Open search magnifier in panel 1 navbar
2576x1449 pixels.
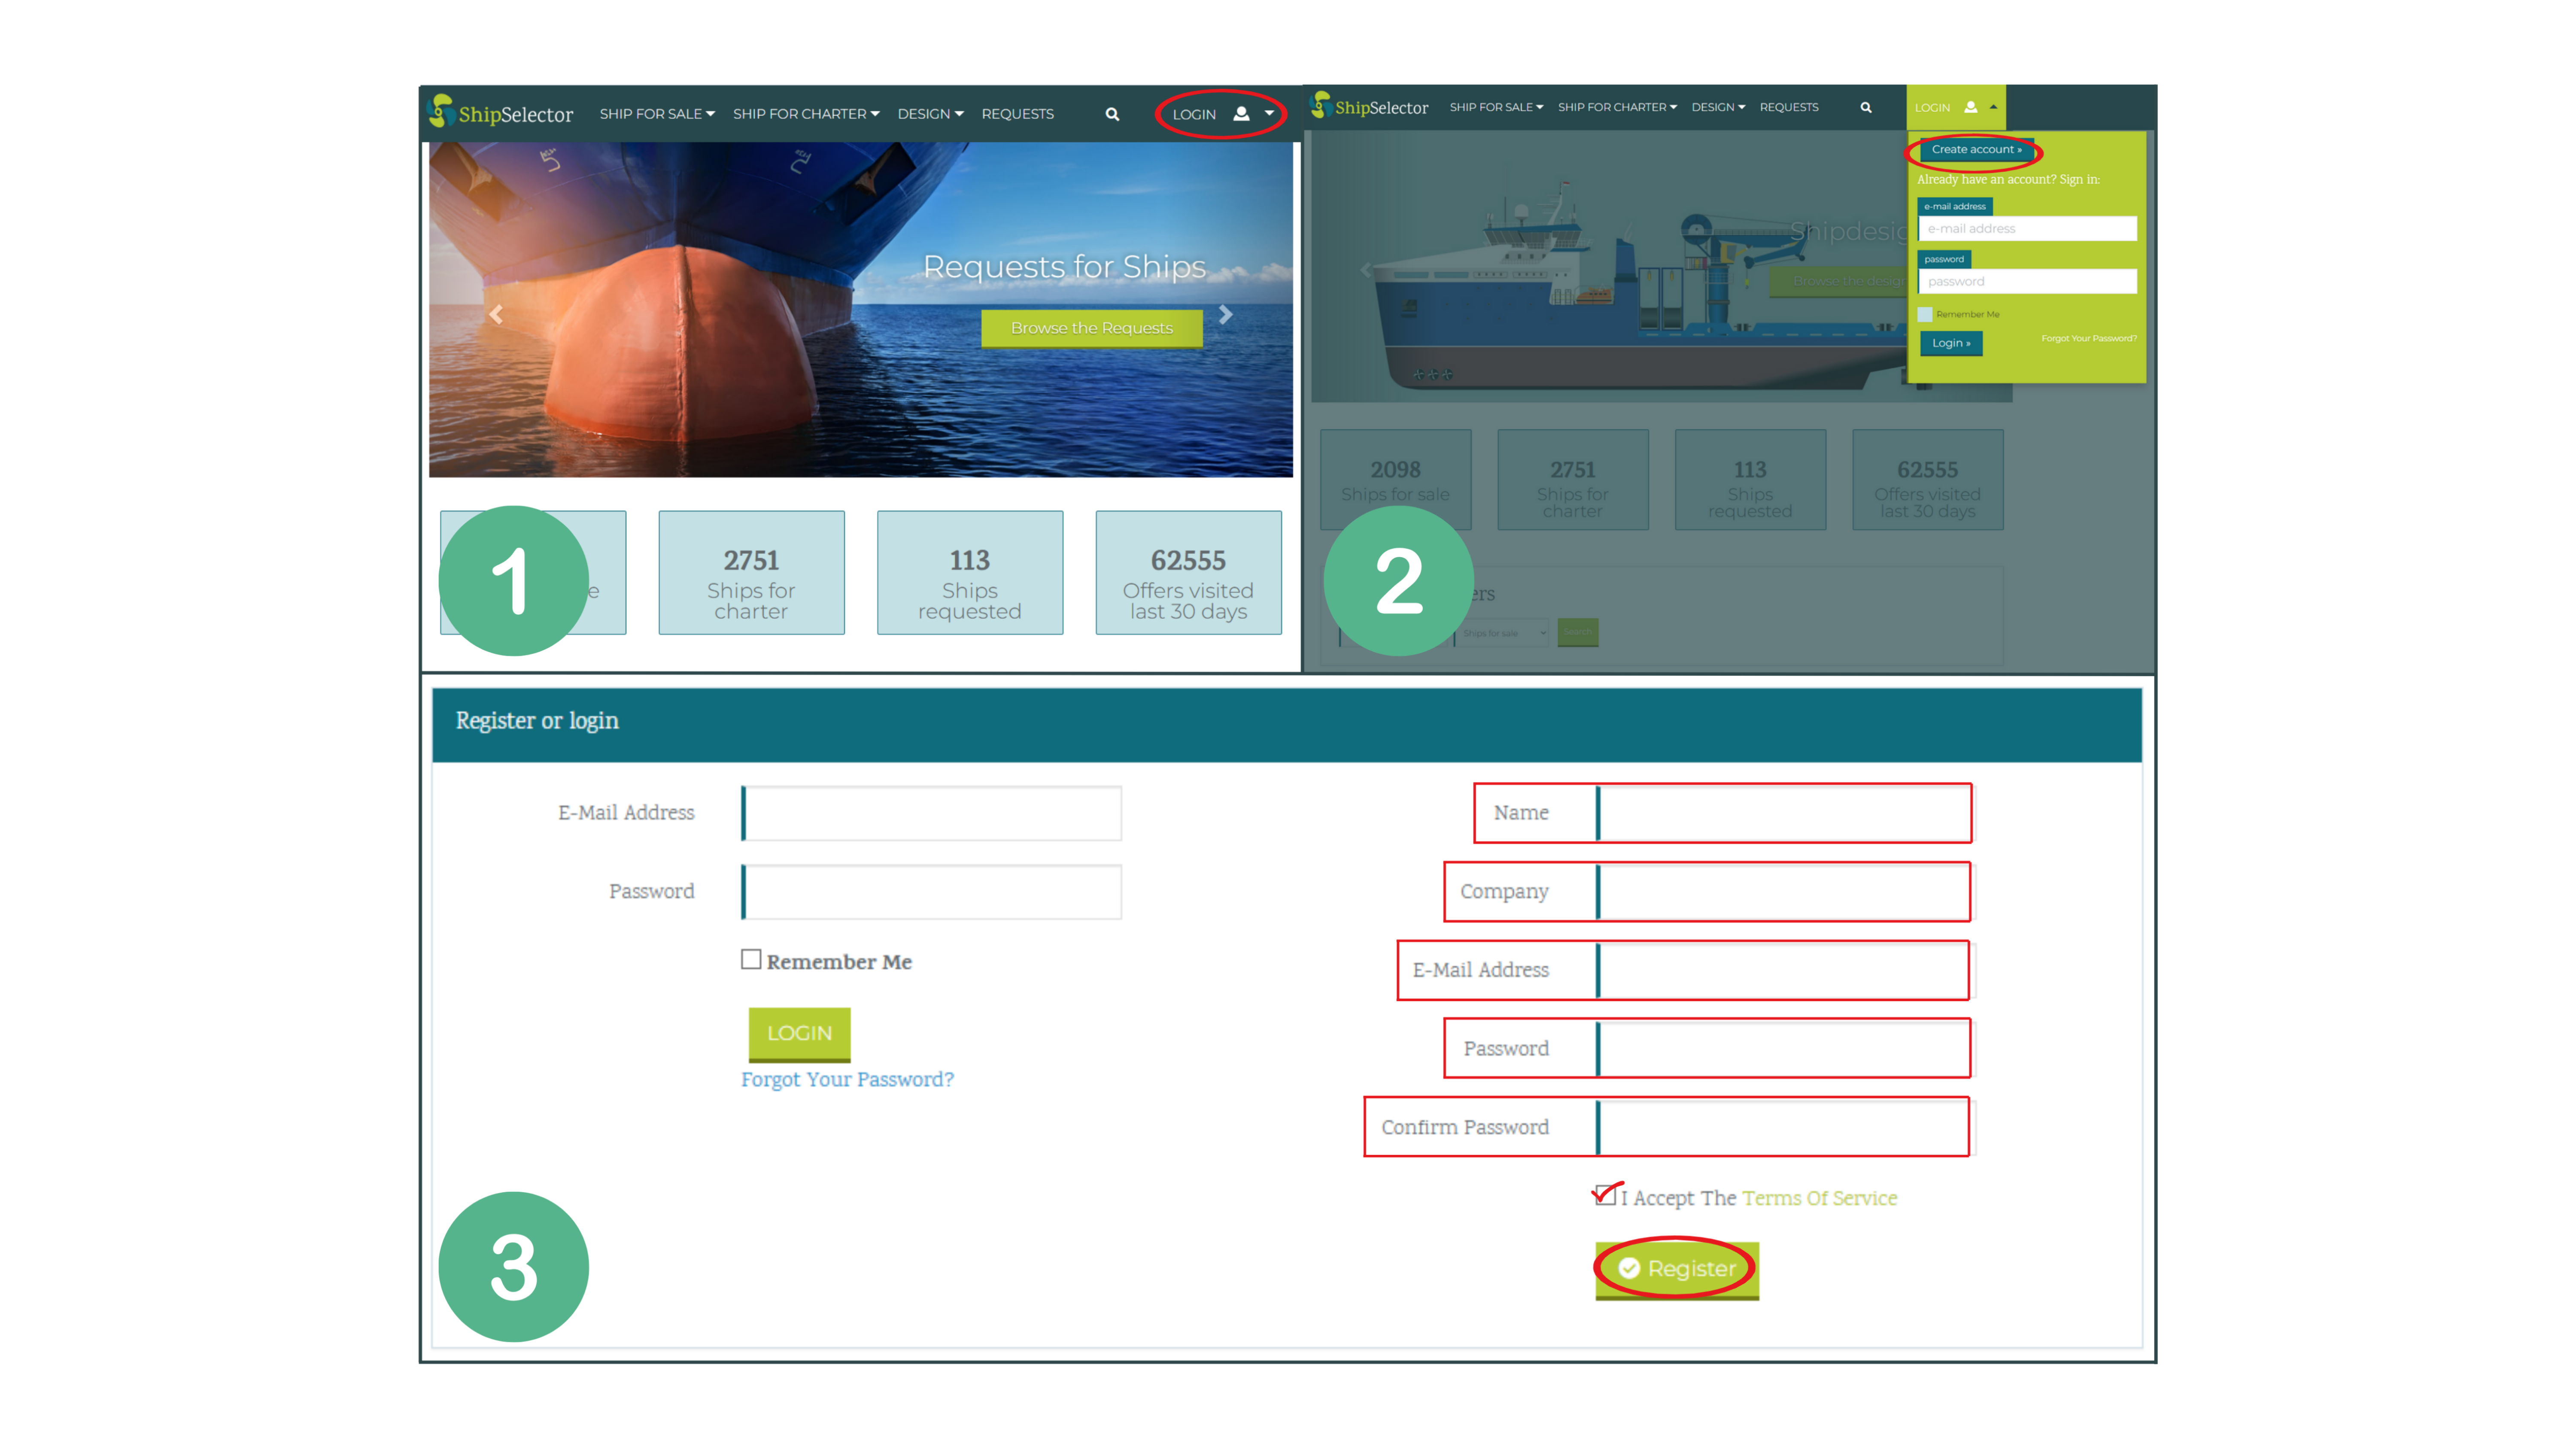[1112, 114]
